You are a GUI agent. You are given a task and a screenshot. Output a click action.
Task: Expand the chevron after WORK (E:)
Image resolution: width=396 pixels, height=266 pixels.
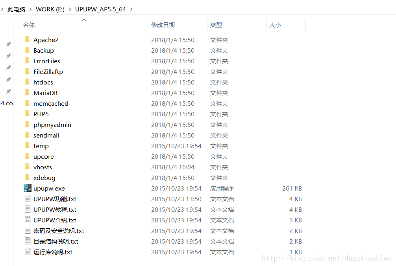click(70, 9)
